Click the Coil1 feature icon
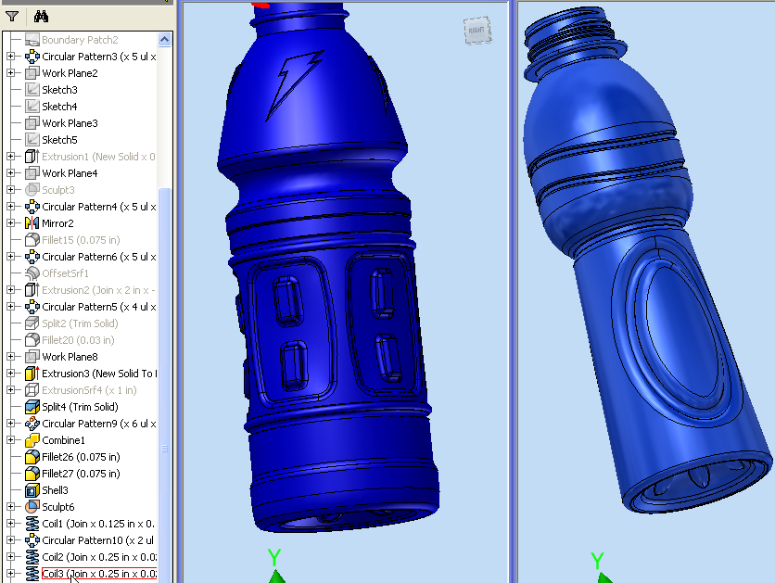This screenshot has width=775, height=583. tap(32, 524)
